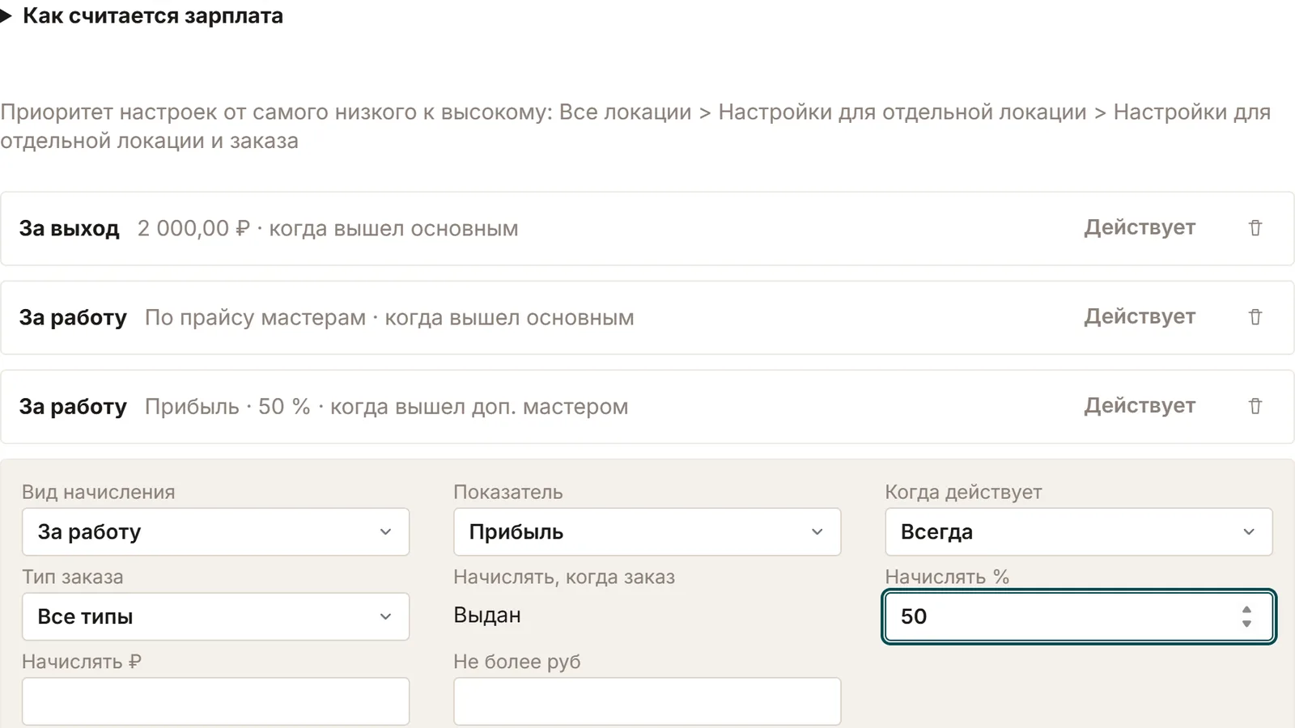
Task: Open the 'Вид начисления' dropdown
Action: 215,531
